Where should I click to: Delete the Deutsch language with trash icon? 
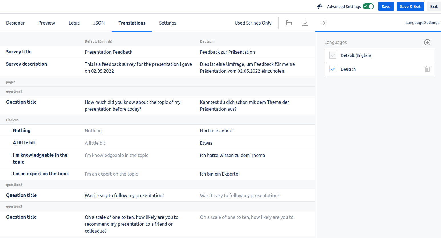pos(427,69)
